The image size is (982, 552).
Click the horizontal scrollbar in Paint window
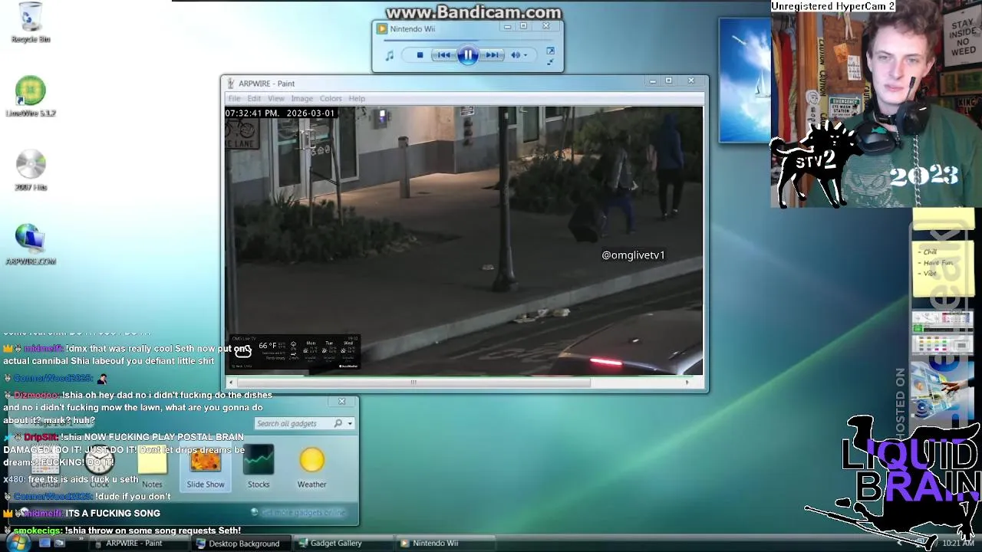coord(413,382)
